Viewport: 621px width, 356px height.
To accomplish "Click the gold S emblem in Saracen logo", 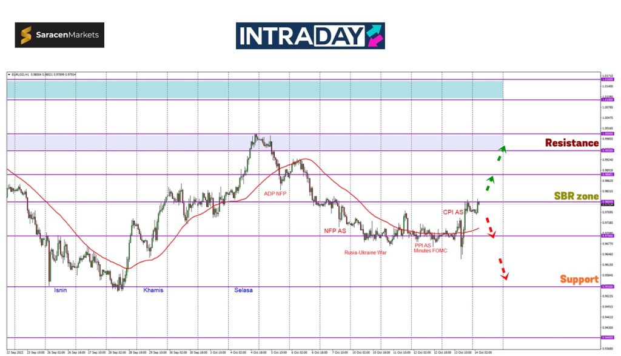I will coord(27,36).
